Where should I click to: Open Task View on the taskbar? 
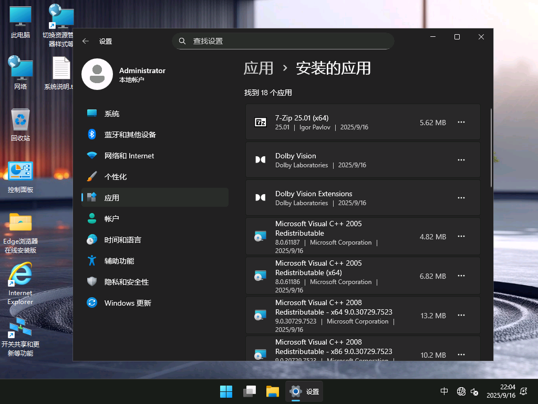coord(250,391)
